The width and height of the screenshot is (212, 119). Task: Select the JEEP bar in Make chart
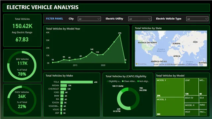tap(61, 113)
